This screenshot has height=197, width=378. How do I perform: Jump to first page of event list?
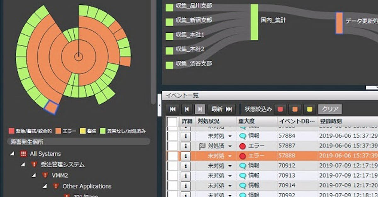[x=173, y=109]
